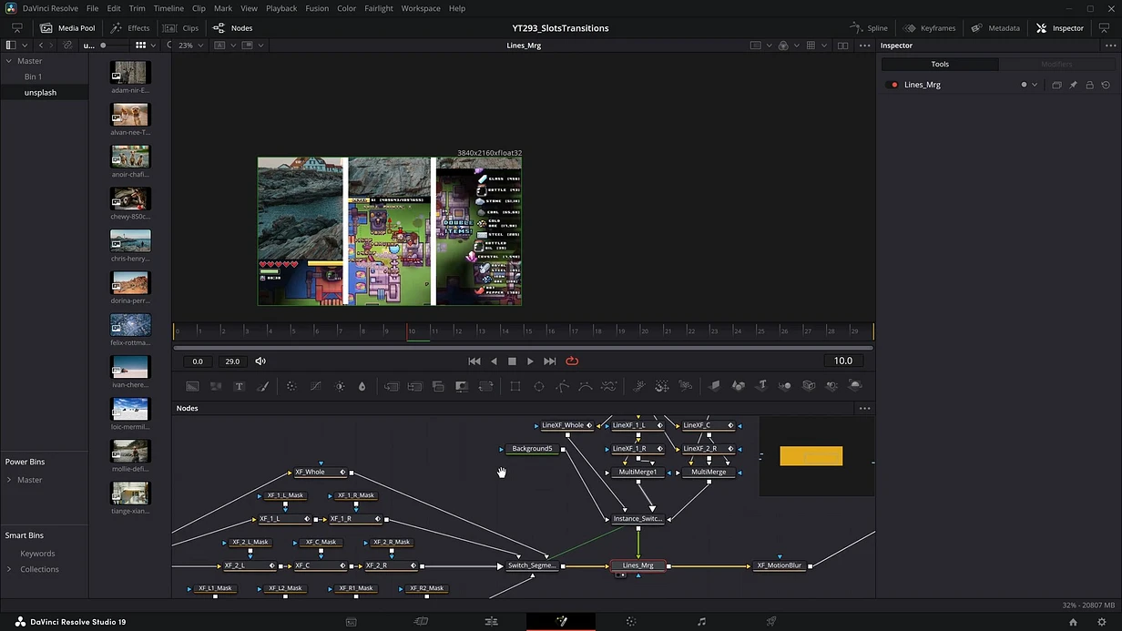Toggle Spline panel

tap(868, 28)
